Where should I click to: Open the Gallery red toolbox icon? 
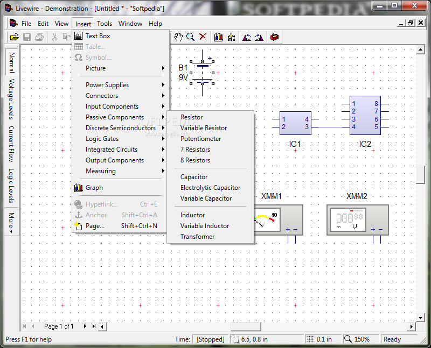(274, 37)
